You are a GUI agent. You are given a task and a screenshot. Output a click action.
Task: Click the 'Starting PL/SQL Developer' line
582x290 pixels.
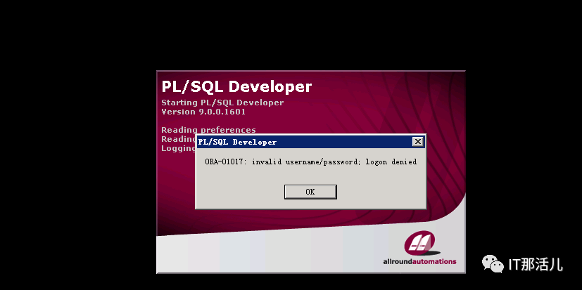pos(222,103)
